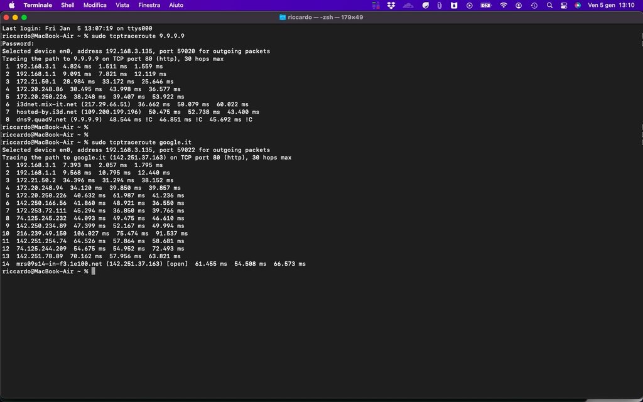The width and height of the screenshot is (643, 402).
Task: Click the 'Tracing the path to 9.9.9.9' line
Action: coord(113,58)
